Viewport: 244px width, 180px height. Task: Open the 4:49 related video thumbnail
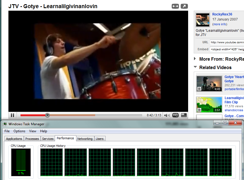pos(209,84)
